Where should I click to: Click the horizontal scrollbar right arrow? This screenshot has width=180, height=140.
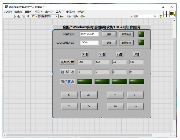coord(171,135)
